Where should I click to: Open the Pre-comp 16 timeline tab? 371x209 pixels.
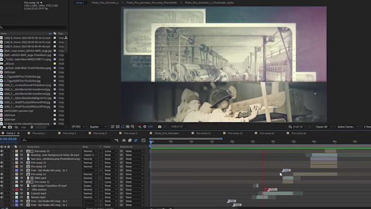[x=298, y=133]
